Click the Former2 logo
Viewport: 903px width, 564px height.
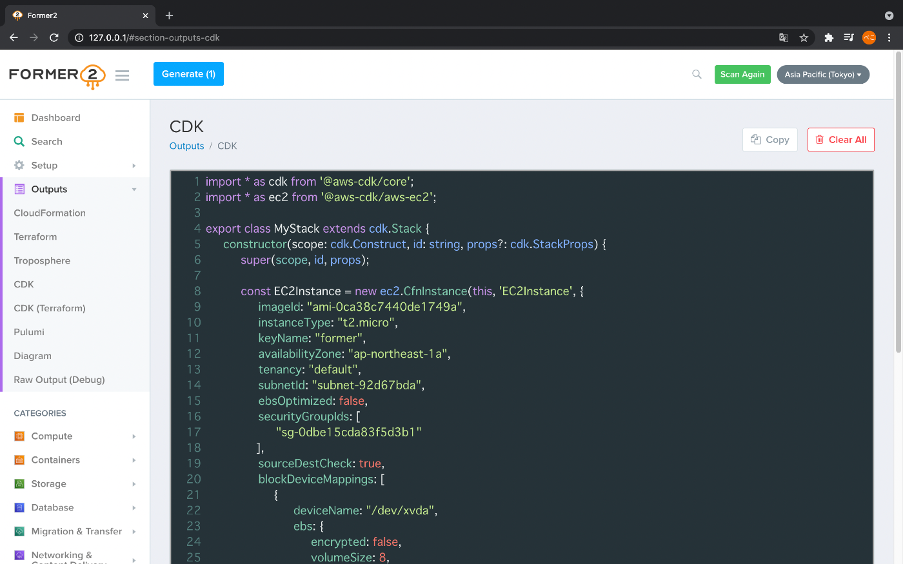tap(57, 75)
